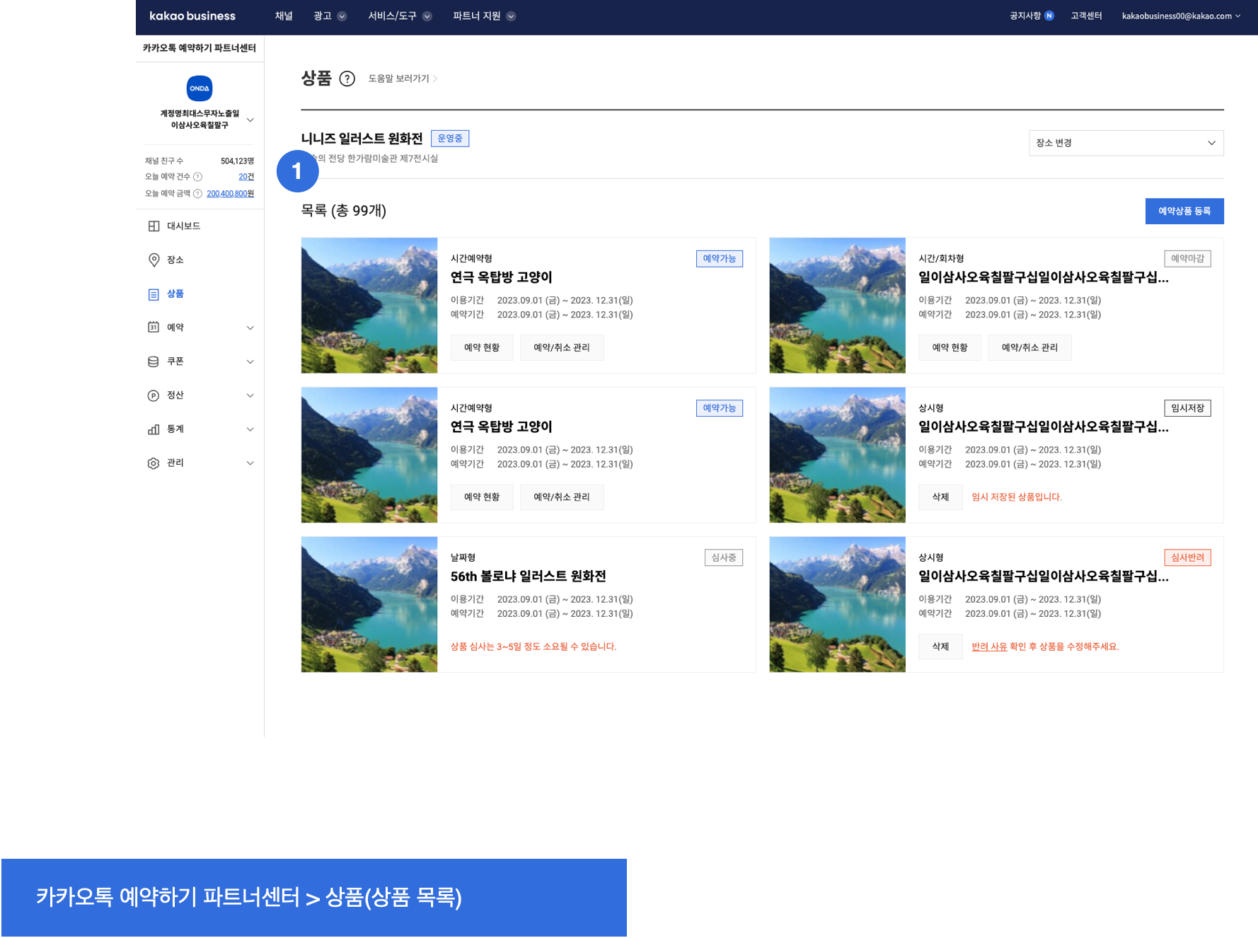The height and width of the screenshot is (938, 1258).
Task: Click the question mark help icon beside 상품
Action: tap(347, 79)
